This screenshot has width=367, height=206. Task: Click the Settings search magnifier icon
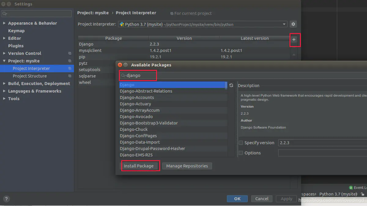[x=5, y=13]
